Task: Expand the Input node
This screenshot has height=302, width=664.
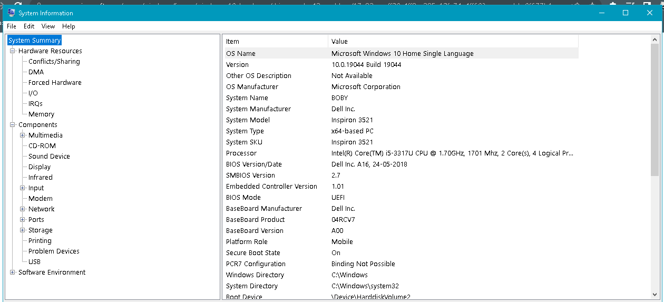Action: [23, 188]
